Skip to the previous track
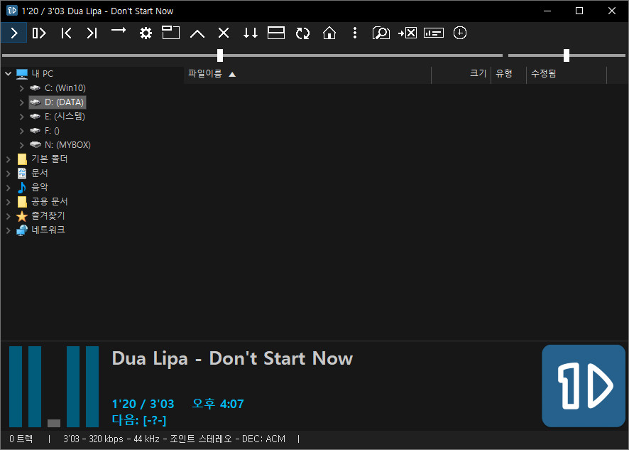Screen dimensions: 629x450 click(66, 33)
